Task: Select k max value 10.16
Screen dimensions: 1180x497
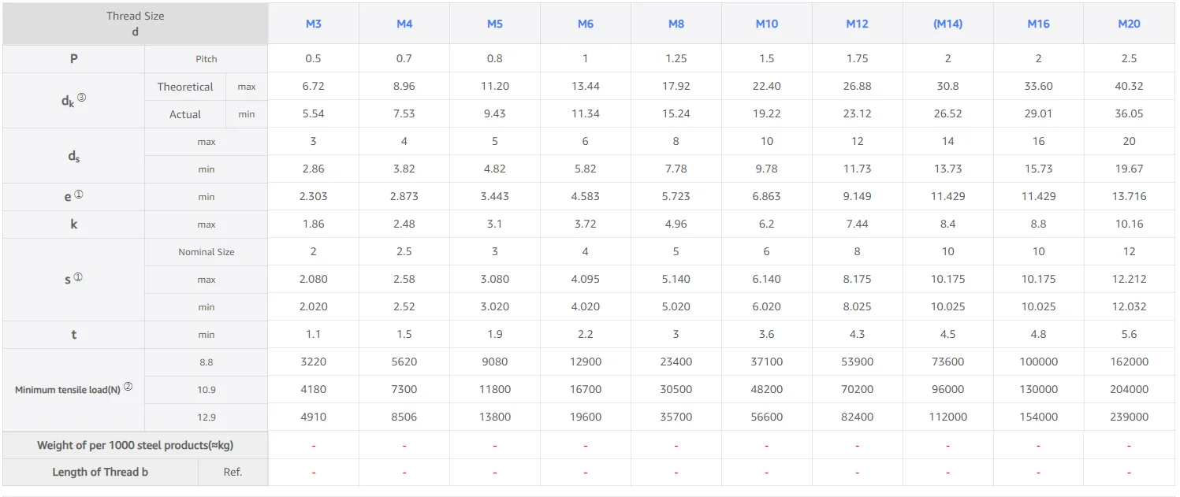Action: 1130,224
